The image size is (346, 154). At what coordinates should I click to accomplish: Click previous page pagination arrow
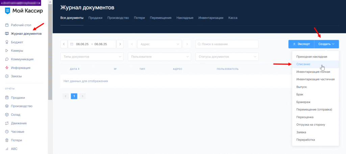pos(66,96)
